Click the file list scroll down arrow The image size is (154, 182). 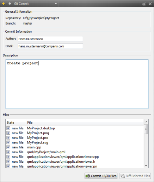(146, 166)
